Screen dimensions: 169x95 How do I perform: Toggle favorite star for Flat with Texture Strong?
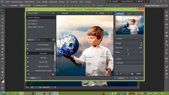[x=28, y=71]
